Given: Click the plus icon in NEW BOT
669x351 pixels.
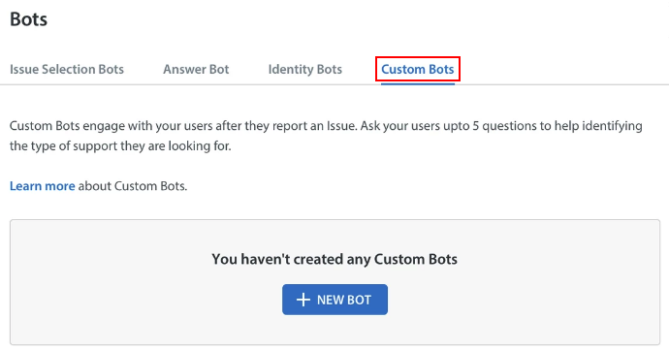Looking at the screenshot, I should (303, 300).
